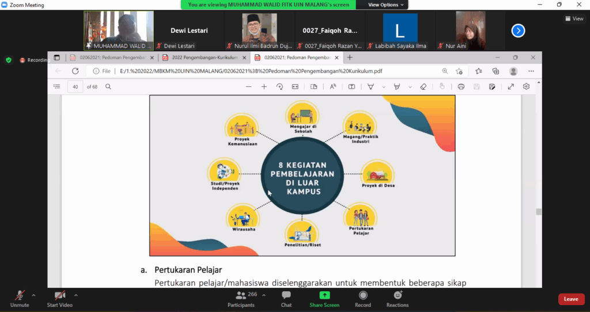590x312 pixels.
Task: Open the Participants panel
Action: pos(241,298)
